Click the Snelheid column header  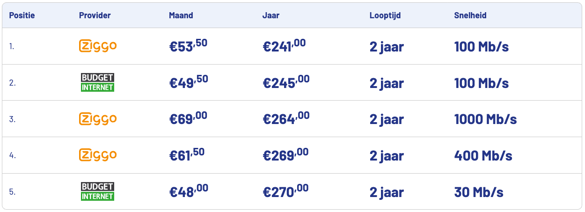470,15
